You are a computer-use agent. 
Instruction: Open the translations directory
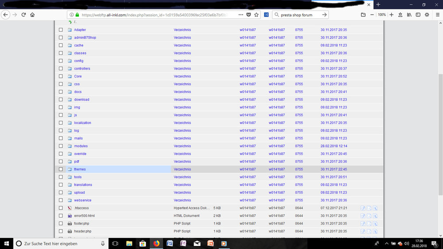point(83,185)
